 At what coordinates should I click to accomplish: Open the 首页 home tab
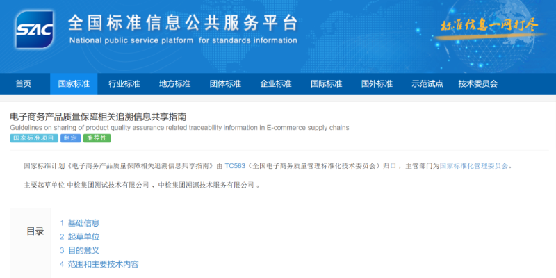pos(24,84)
